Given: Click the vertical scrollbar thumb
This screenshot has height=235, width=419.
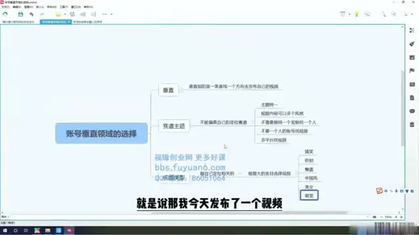Looking at the screenshot, I should 403,108.
